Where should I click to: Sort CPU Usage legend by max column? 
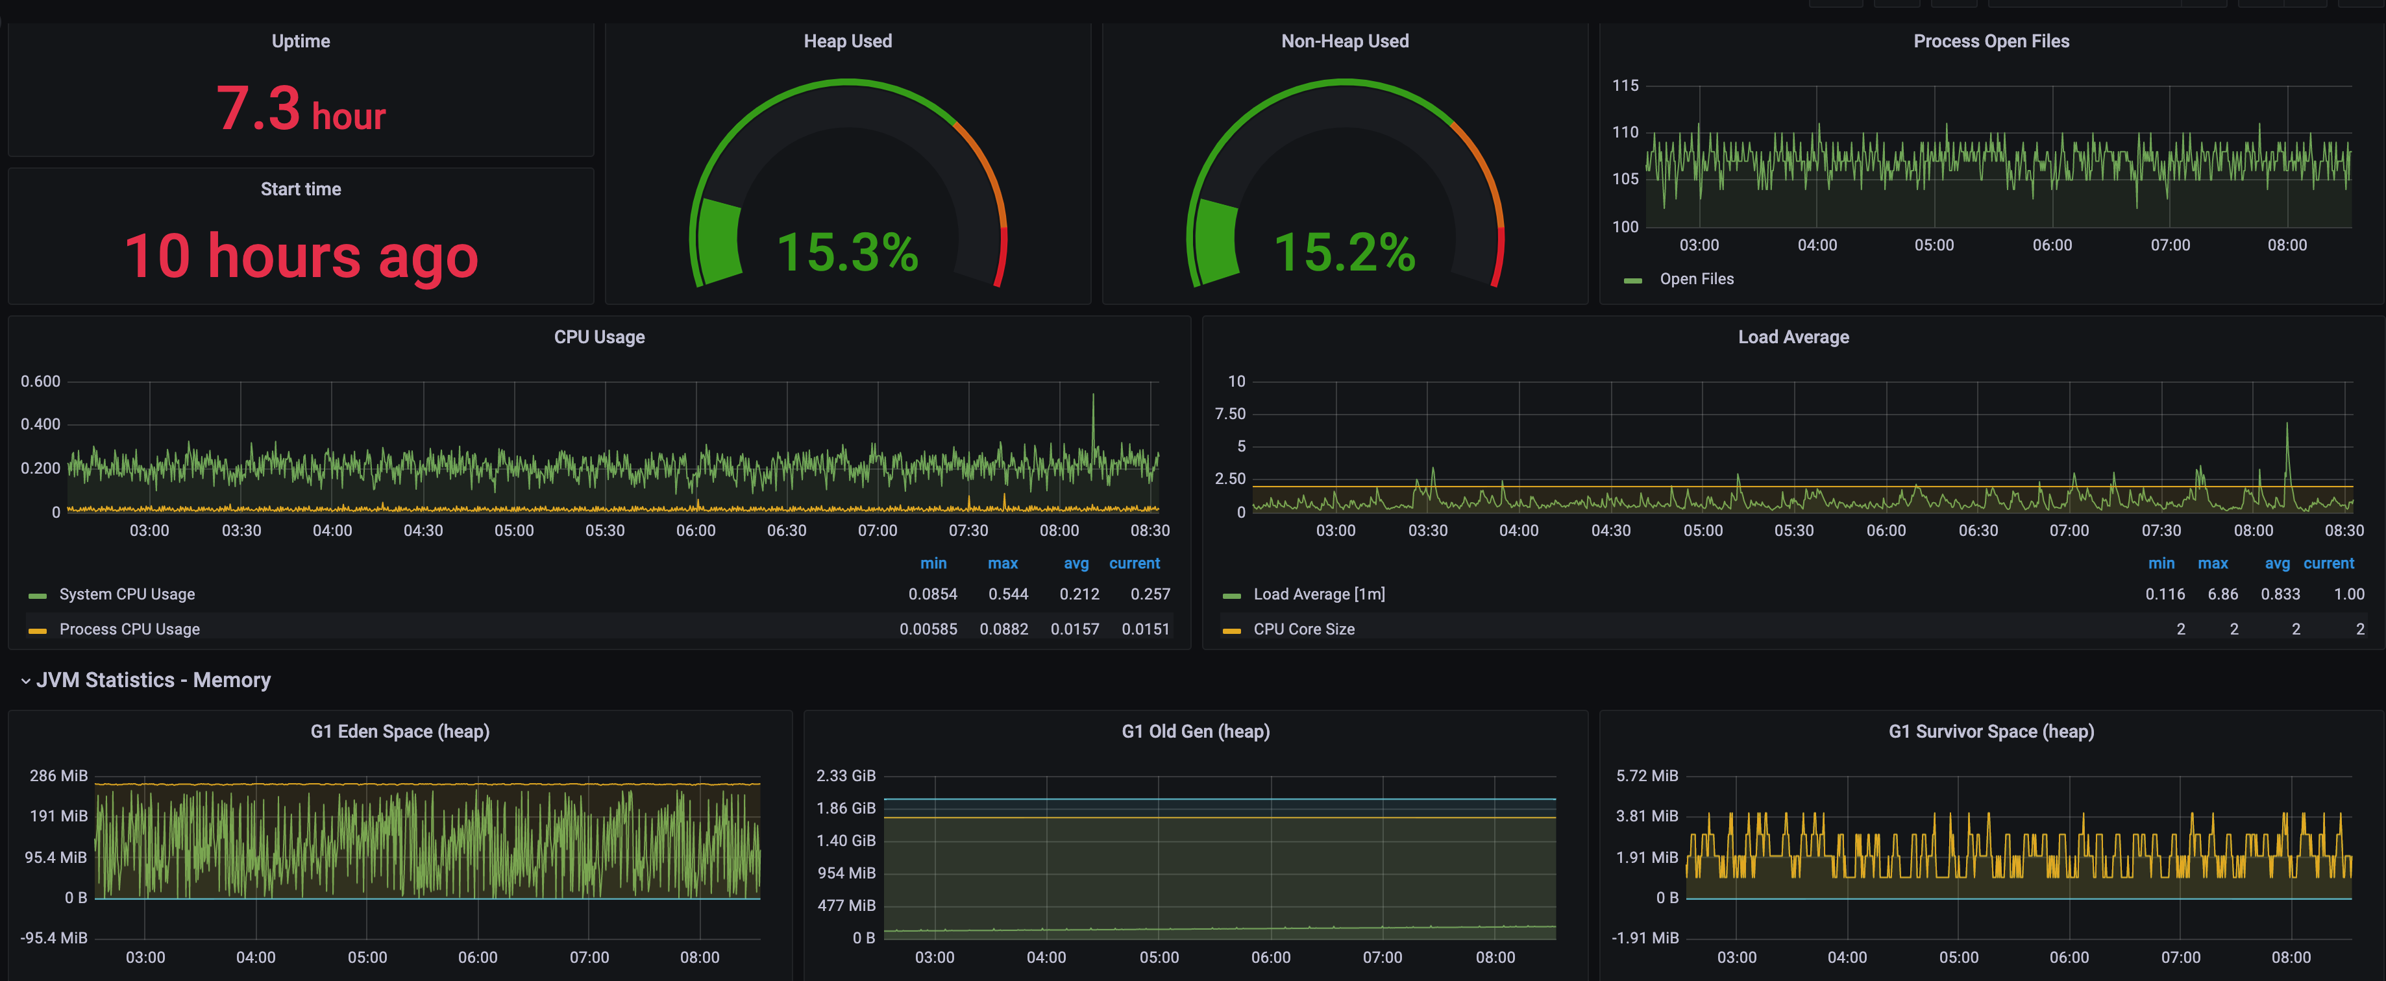point(1002,564)
